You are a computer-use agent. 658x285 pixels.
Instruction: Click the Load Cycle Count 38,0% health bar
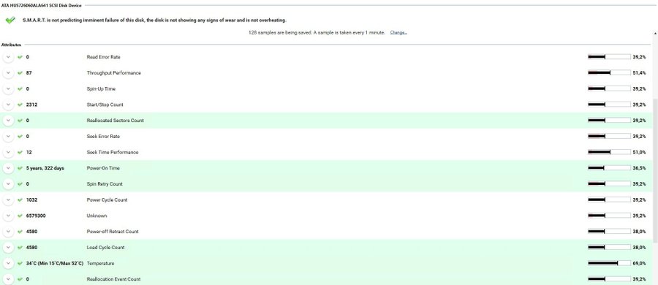click(x=609, y=248)
